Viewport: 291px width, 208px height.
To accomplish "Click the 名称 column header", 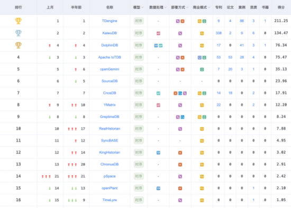I will point(110,7).
